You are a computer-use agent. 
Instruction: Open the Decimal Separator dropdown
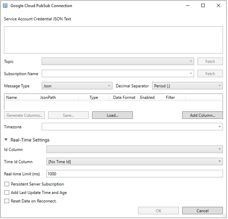187,86
